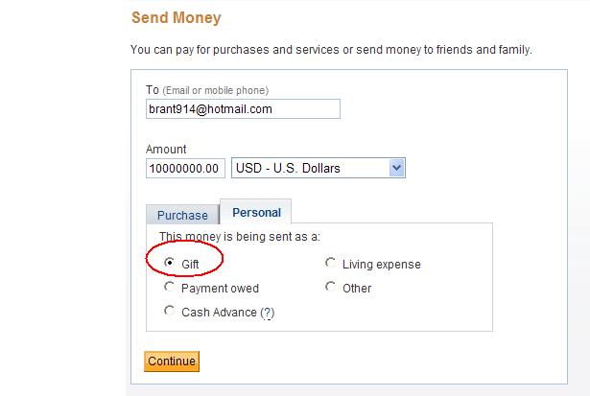
Task: Click the Amount label text
Action: (x=166, y=150)
